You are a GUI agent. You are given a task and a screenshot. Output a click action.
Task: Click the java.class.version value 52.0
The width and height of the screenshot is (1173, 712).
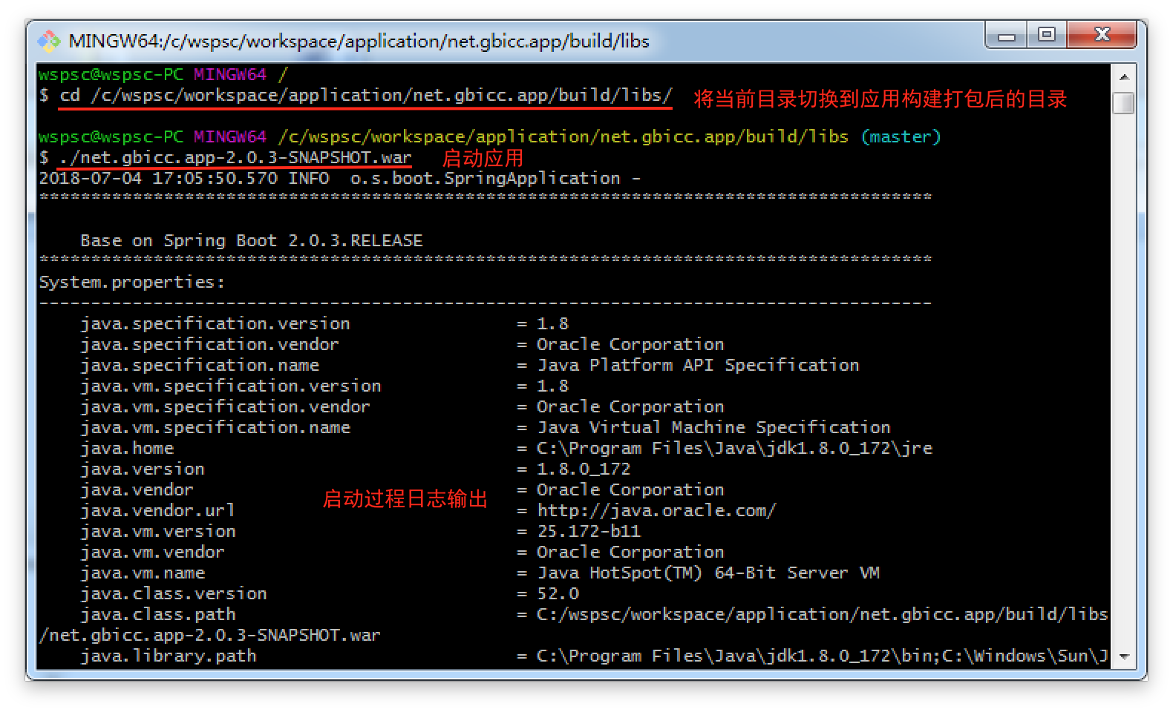pos(558,593)
